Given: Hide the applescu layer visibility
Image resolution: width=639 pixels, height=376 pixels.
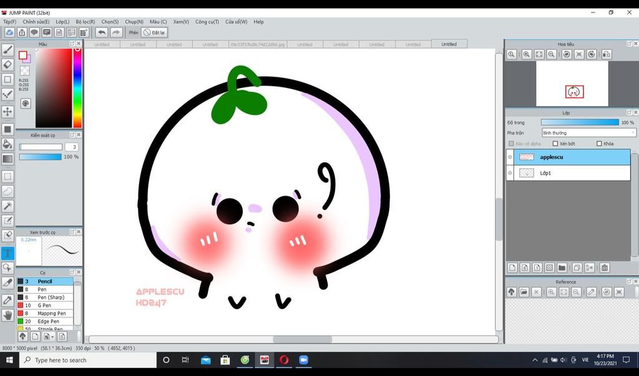Looking at the screenshot, I should point(510,157).
